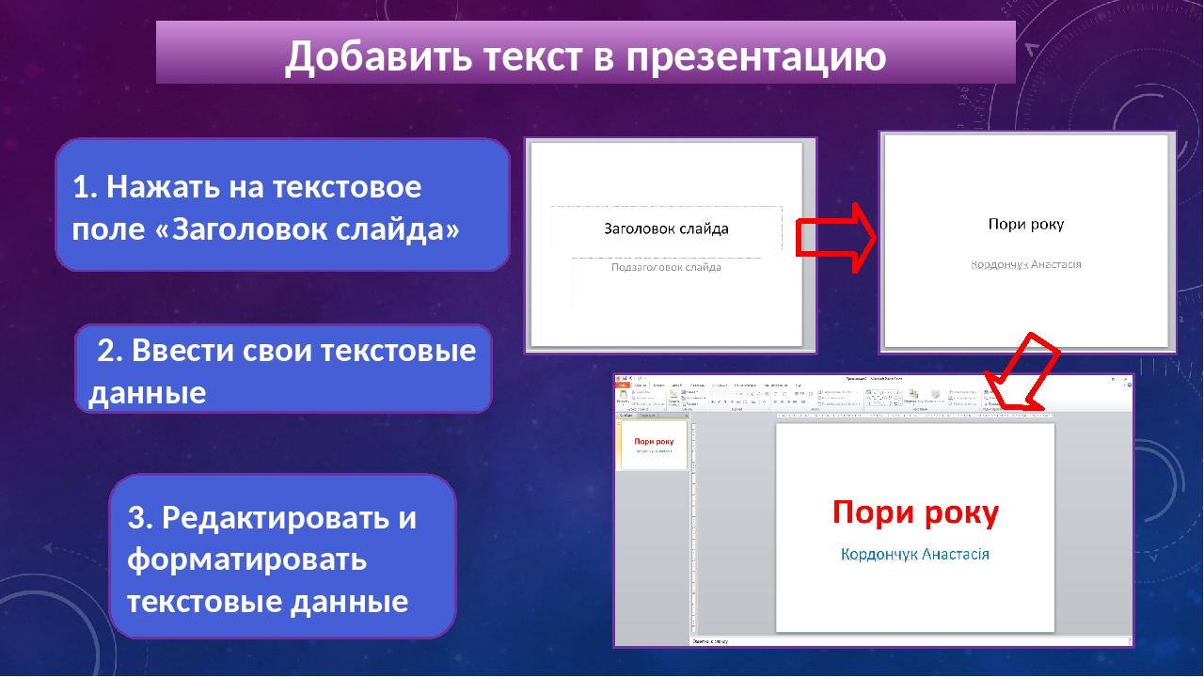The height and width of the screenshot is (677, 1204).
Task: Open the orange File tab in PowerPoint
Action: (x=623, y=385)
